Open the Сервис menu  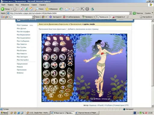point(34,5)
